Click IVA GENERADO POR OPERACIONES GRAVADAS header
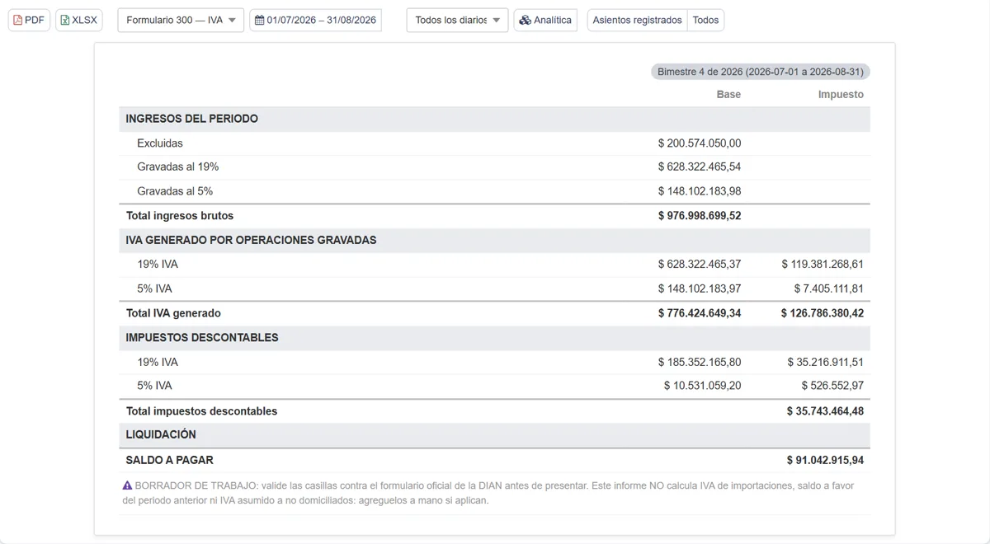Screen dimensions: 990x544 (494, 241)
